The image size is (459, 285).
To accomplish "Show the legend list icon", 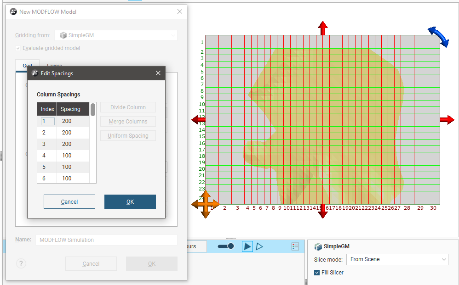I will [295, 246].
